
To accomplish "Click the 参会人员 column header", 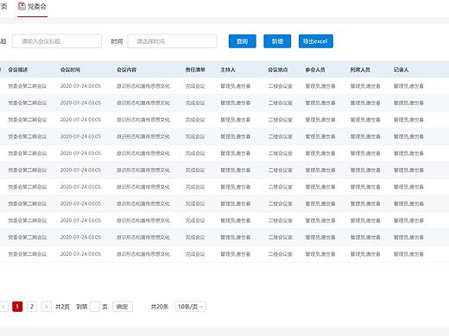I will (x=315, y=70).
